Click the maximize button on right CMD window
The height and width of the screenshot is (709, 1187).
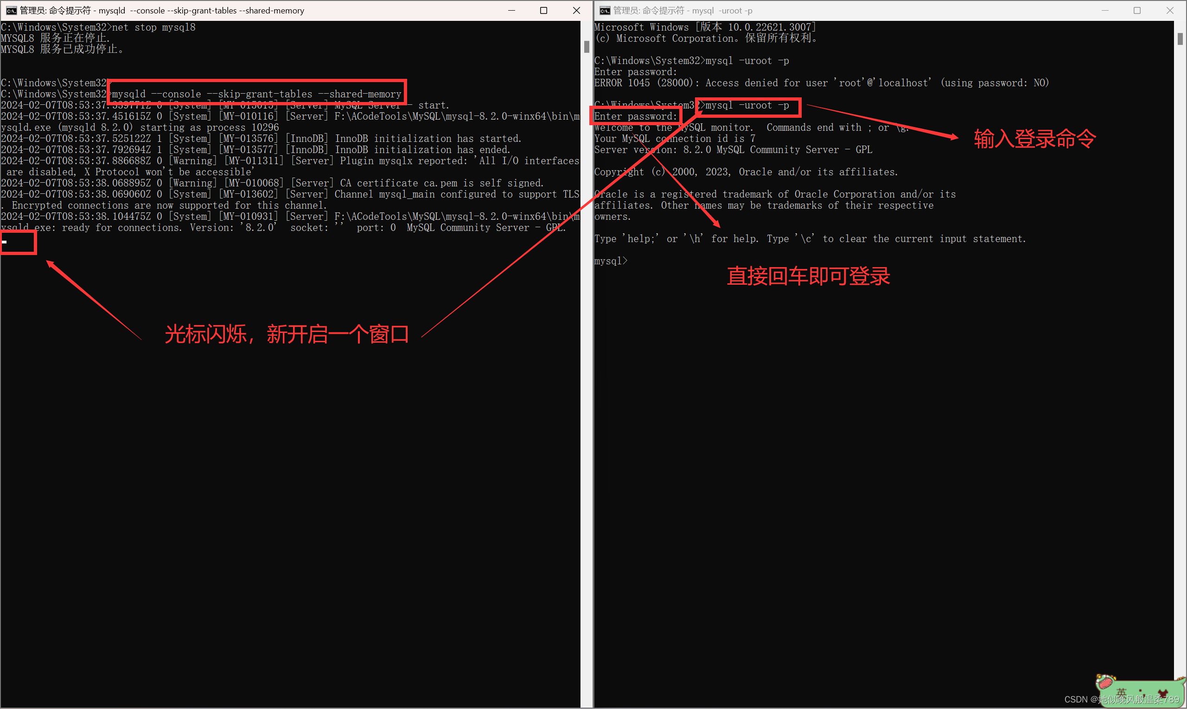[1139, 10]
